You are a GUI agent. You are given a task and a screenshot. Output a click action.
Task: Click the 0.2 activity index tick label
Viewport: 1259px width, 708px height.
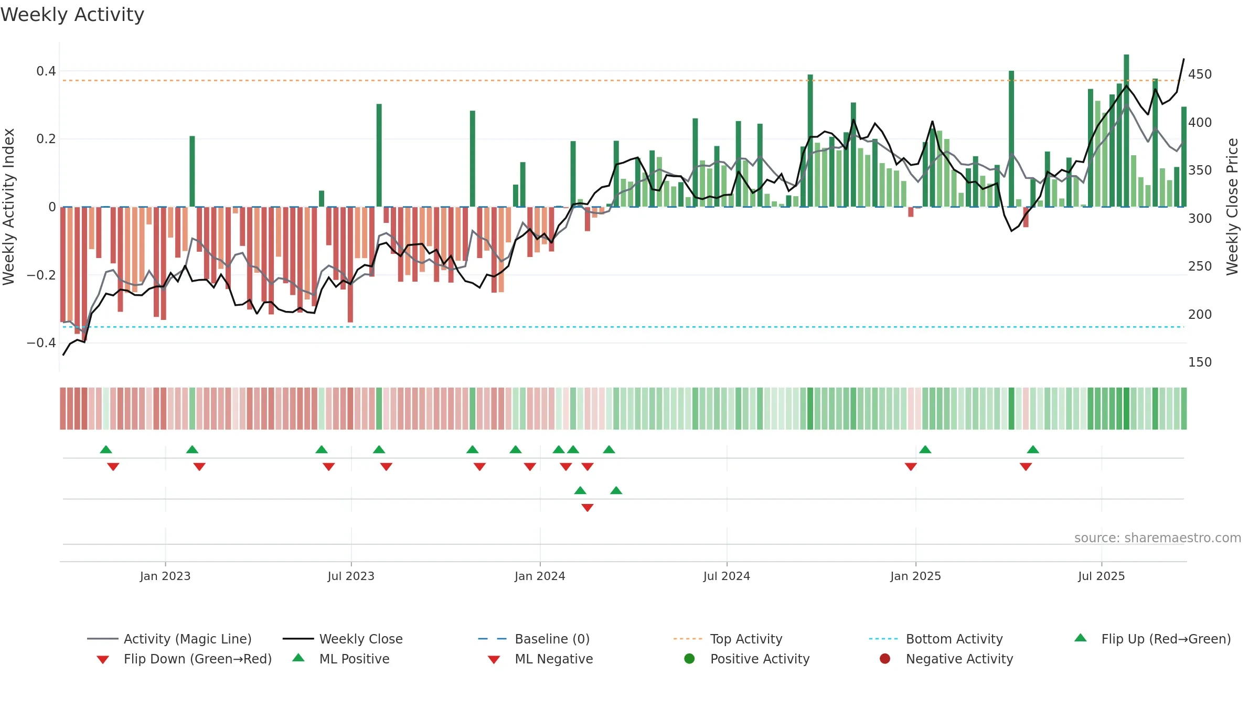pyautogui.click(x=46, y=139)
